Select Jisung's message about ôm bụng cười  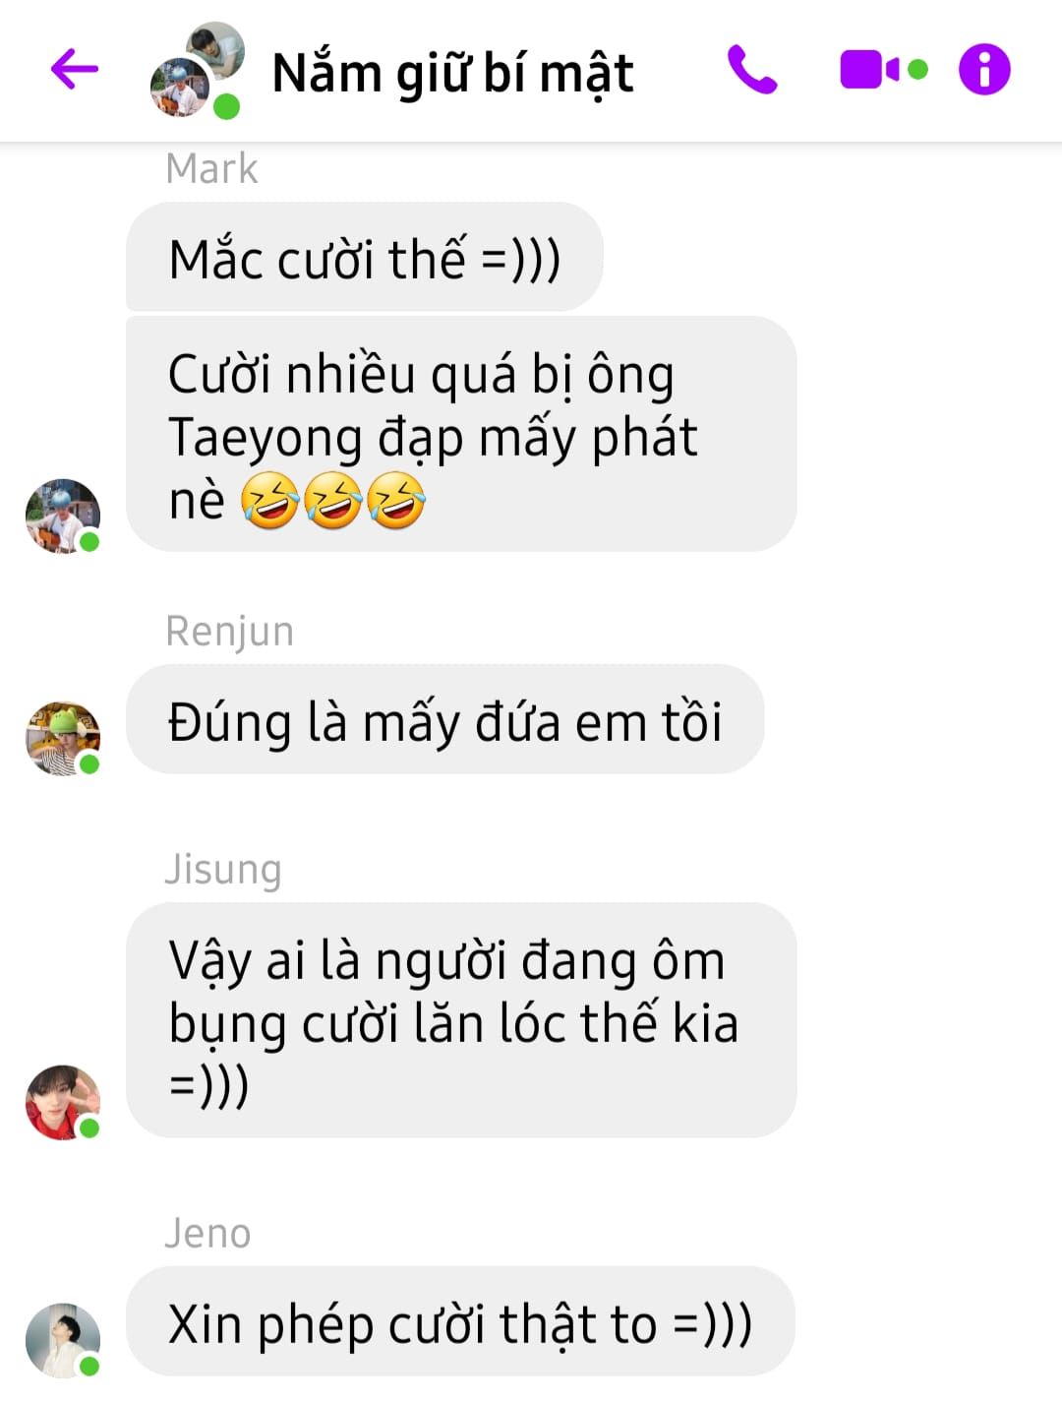pyautogui.click(x=461, y=1020)
